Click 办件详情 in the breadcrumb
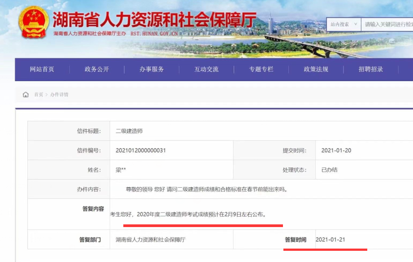 coord(59,94)
